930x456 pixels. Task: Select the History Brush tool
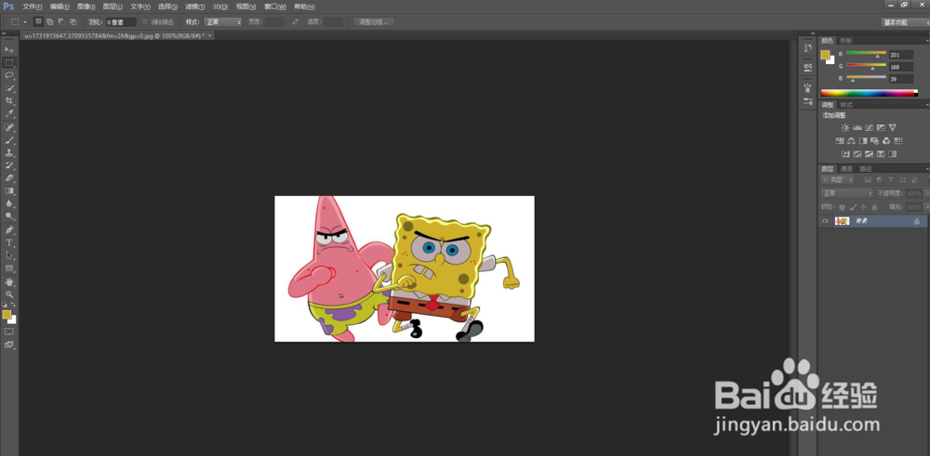(x=9, y=166)
